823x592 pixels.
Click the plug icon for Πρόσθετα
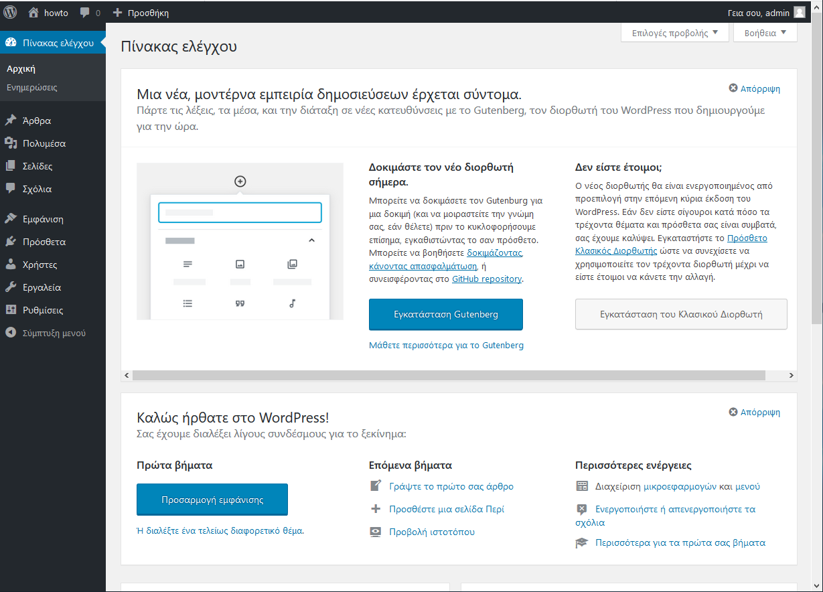[x=11, y=242]
